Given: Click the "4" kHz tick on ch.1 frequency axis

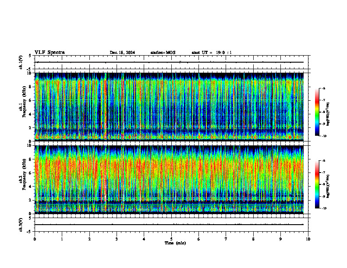Looking at the screenshot, I should click(31, 114).
